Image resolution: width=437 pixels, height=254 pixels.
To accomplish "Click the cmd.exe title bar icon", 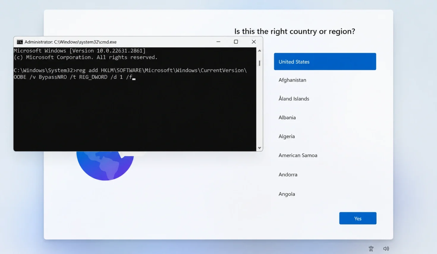I will pyautogui.click(x=20, y=42).
